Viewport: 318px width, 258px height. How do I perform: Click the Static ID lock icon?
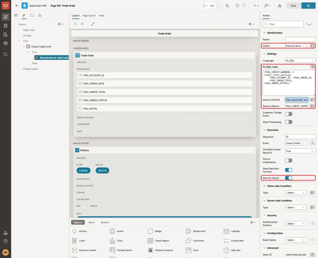tap(312, 255)
